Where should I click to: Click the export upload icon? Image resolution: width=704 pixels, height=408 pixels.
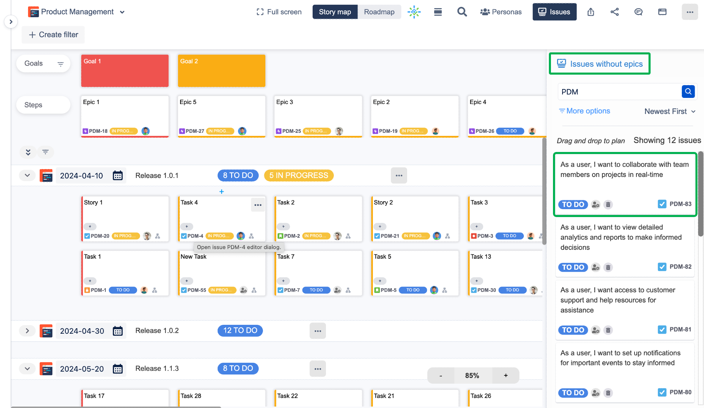coord(591,12)
